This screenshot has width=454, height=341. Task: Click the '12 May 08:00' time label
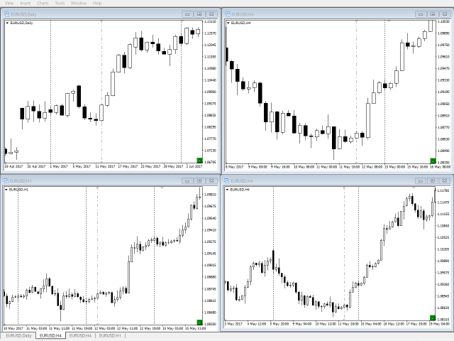click(x=372, y=167)
